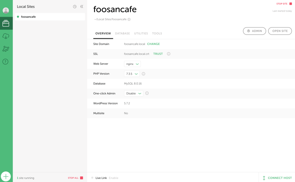Click the green plus add site button
This screenshot has width=295, height=182.
tap(6, 176)
